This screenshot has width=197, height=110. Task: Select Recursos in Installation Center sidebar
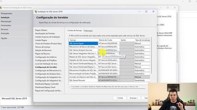click(x=4, y=29)
